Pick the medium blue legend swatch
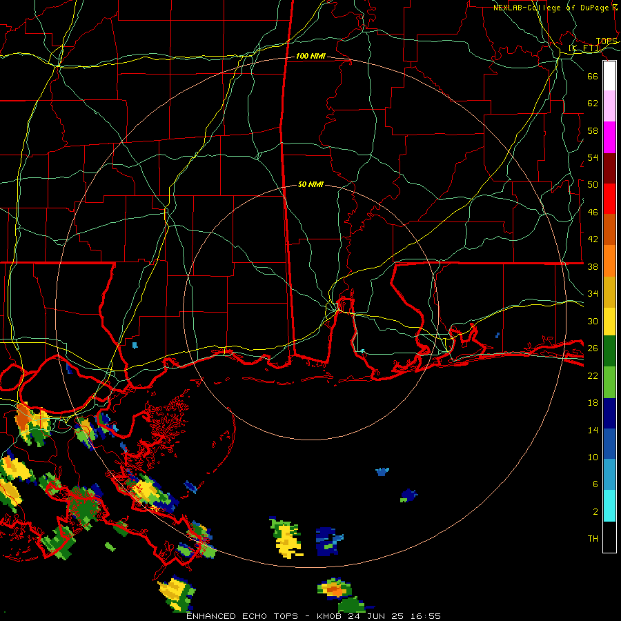This screenshot has width=621, height=621. pyautogui.click(x=609, y=444)
